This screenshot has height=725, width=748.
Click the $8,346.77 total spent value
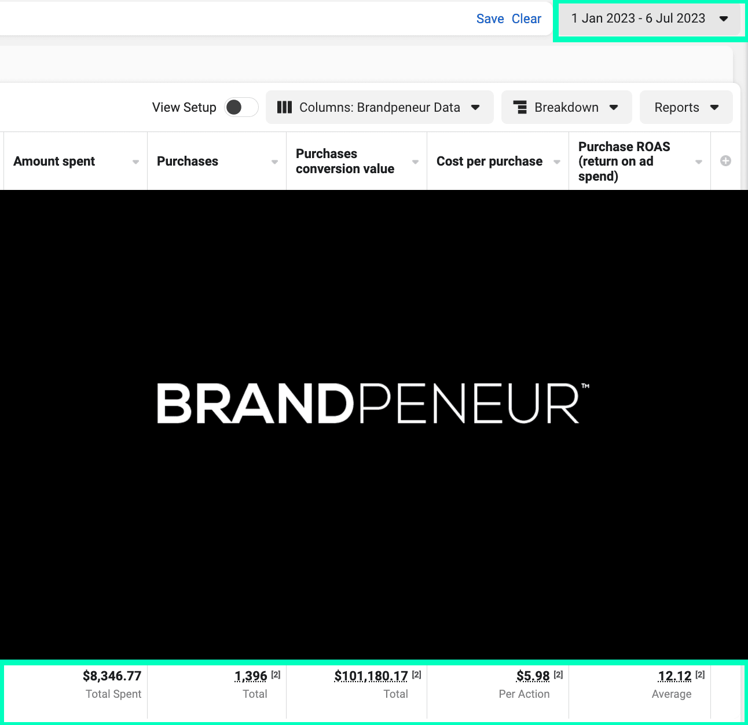click(112, 676)
